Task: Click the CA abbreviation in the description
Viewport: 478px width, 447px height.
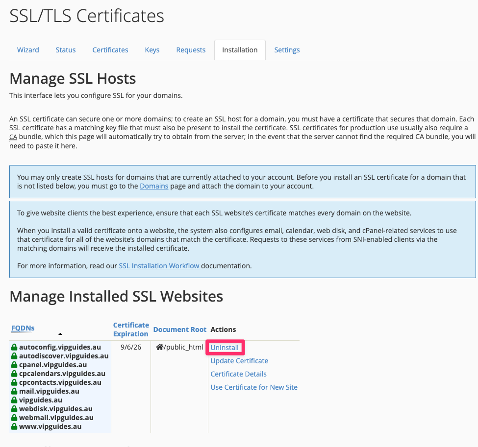Action: tap(13, 137)
